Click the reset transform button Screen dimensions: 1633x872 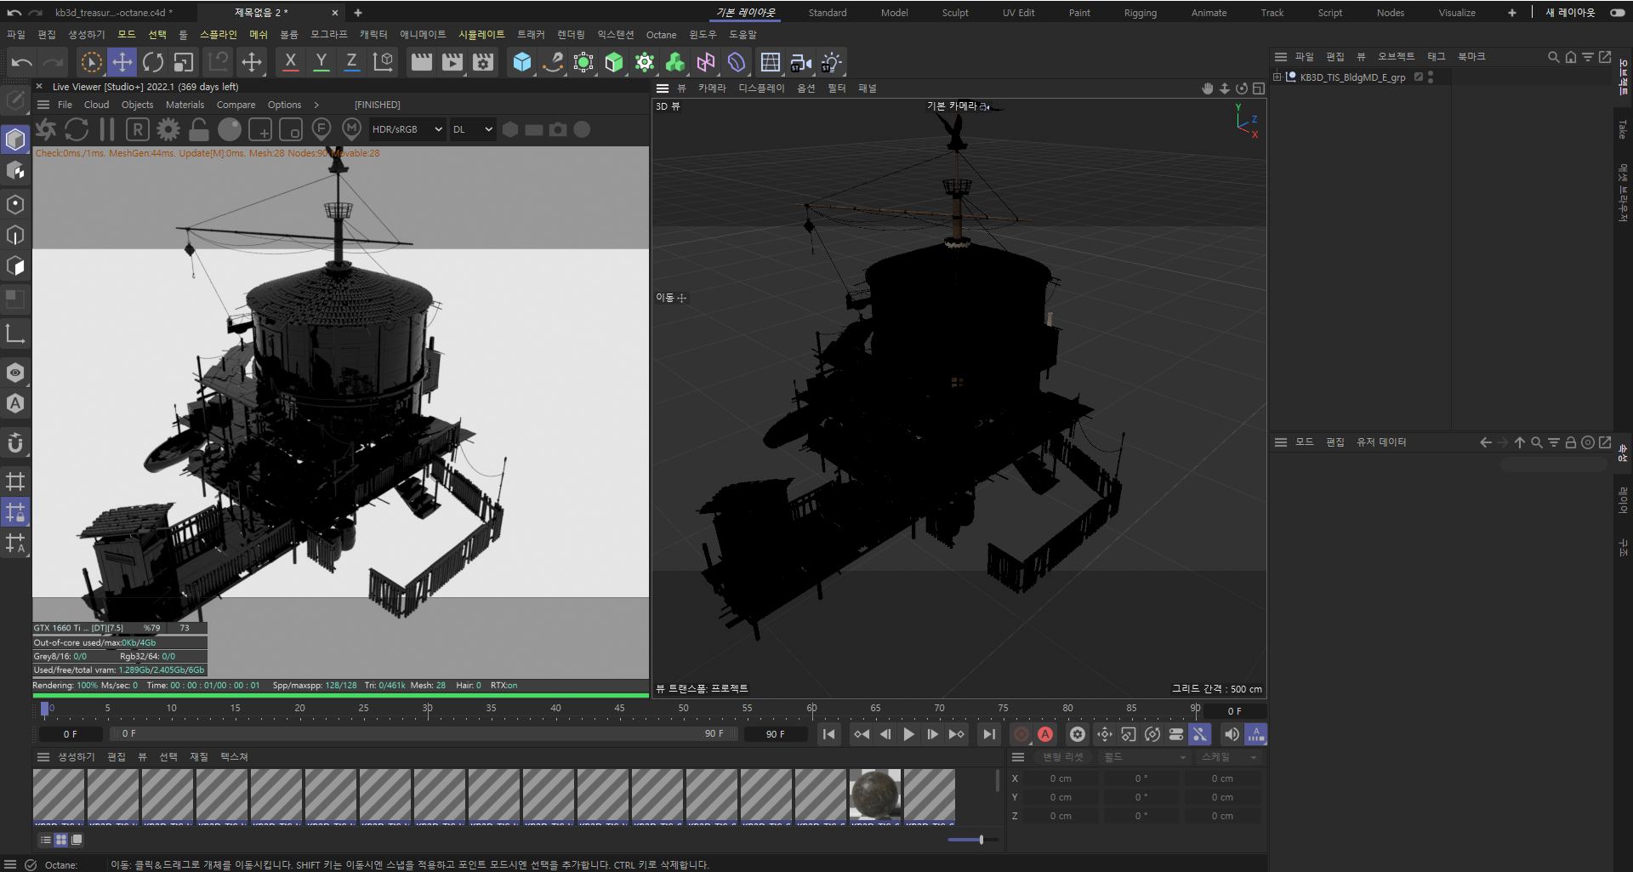point(1062,757)
